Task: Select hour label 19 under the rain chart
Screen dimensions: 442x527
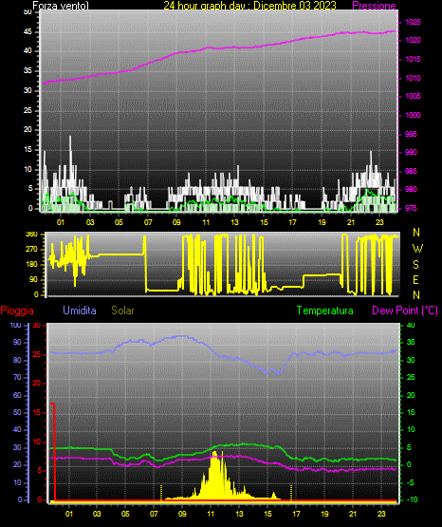Action: (x=324, y=514)
